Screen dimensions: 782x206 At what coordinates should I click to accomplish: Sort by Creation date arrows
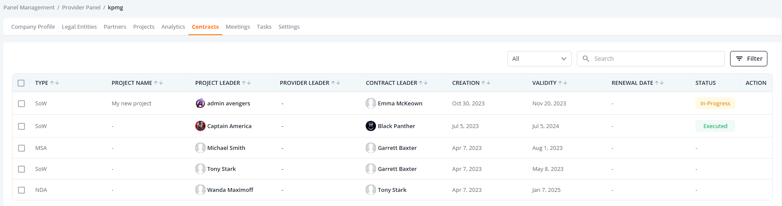tap(486, 83)
